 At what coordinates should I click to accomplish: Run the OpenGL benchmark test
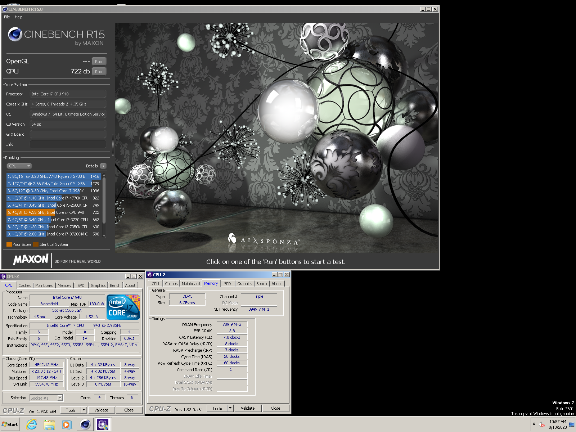coord(99,62)
